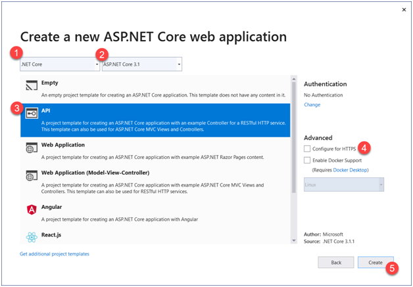This screenshot has width=413, height=287.
Task: Open the Docker Desktop link
Action: [351, 170]
